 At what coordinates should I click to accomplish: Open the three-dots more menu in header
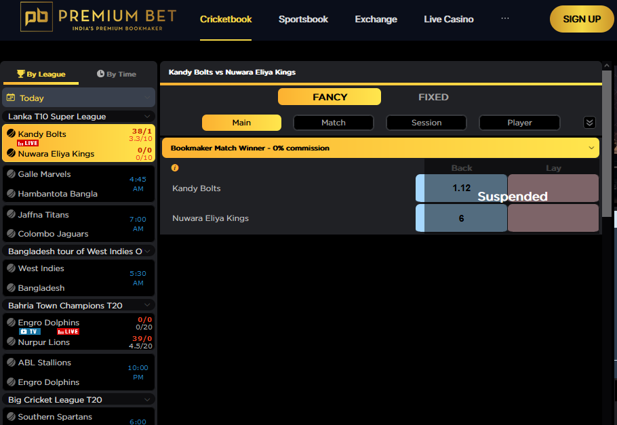[504, 18]
